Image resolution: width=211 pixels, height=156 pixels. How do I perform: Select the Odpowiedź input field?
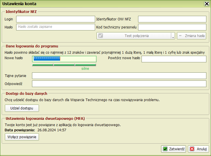119,84
